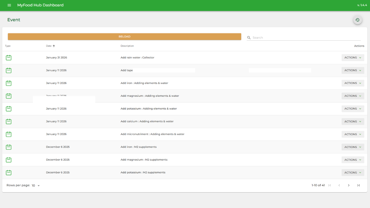Click 'Add rain water : Collector' description
The image size is (370, 208).
point(137,58)
